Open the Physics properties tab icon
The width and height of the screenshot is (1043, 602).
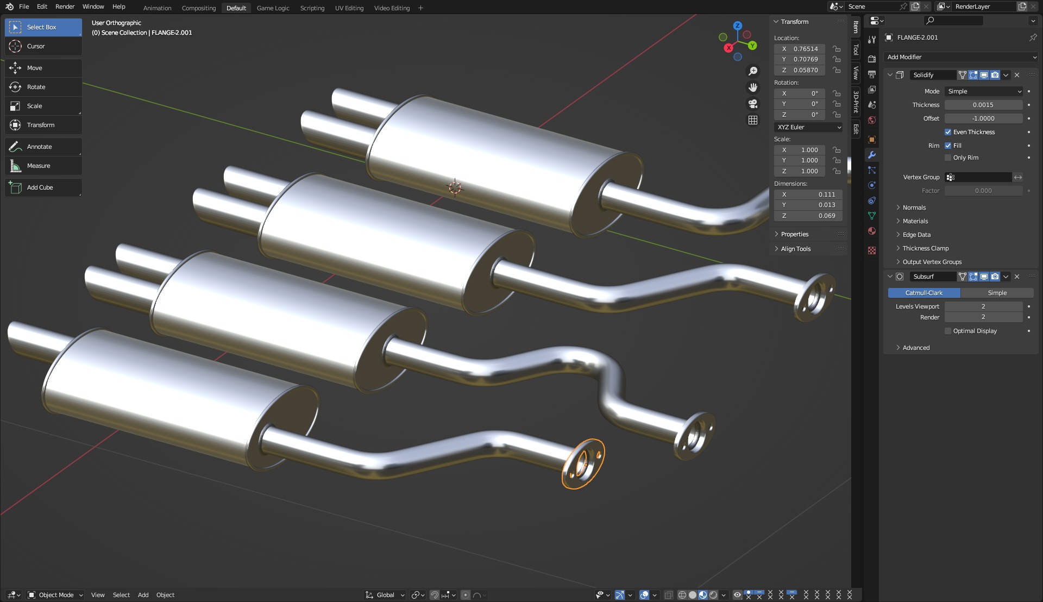point(872,185)
